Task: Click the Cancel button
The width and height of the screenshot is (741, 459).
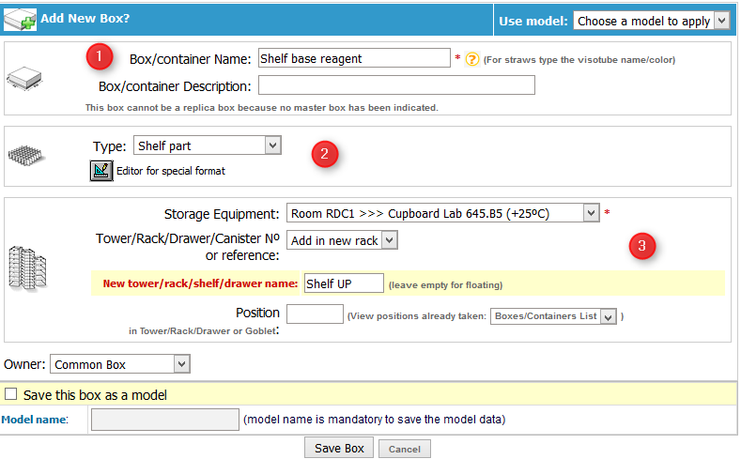Action: (x=405, y=449)
